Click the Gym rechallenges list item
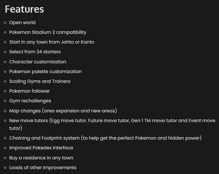This screenshot has height=174, width=219. click(x=30, y=101)
